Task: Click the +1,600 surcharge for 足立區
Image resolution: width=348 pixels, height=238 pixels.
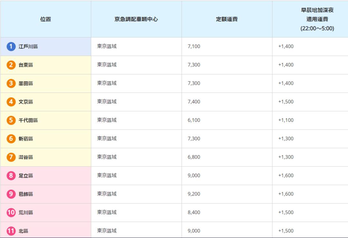Action: (x=287, y=175)
